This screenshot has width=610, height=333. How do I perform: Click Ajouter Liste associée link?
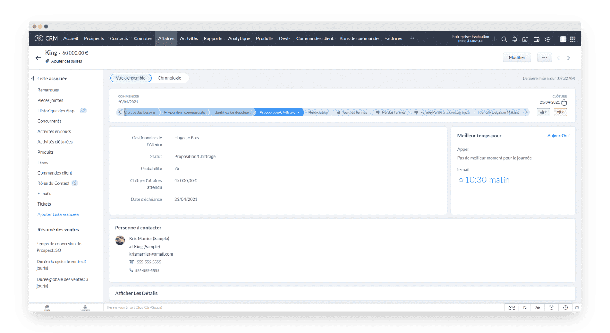57,214
